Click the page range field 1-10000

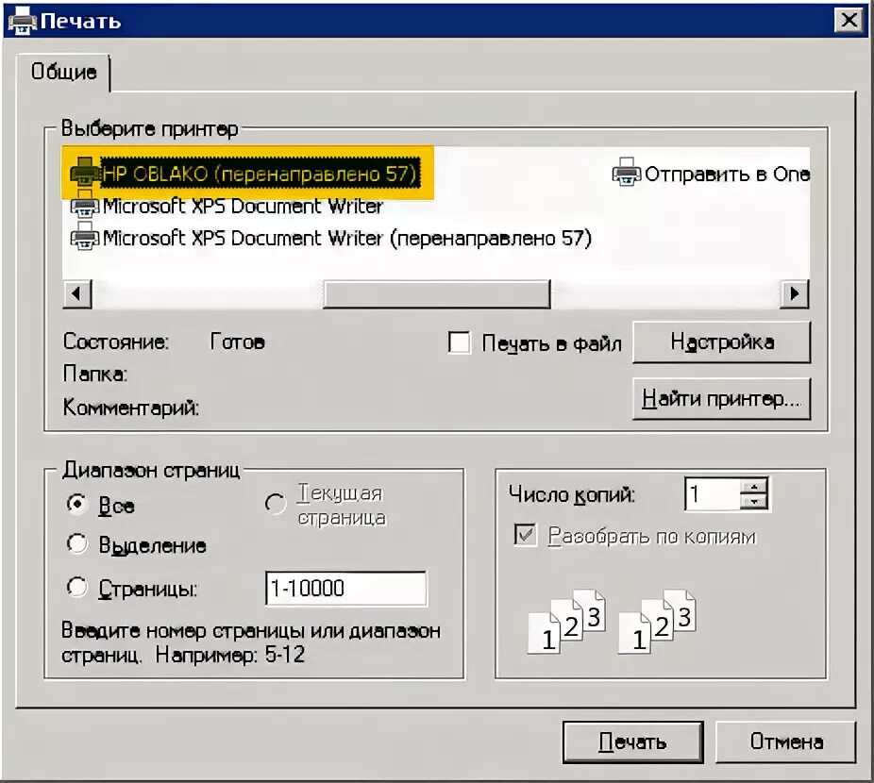pyautogui.click(x=346, y=588)
